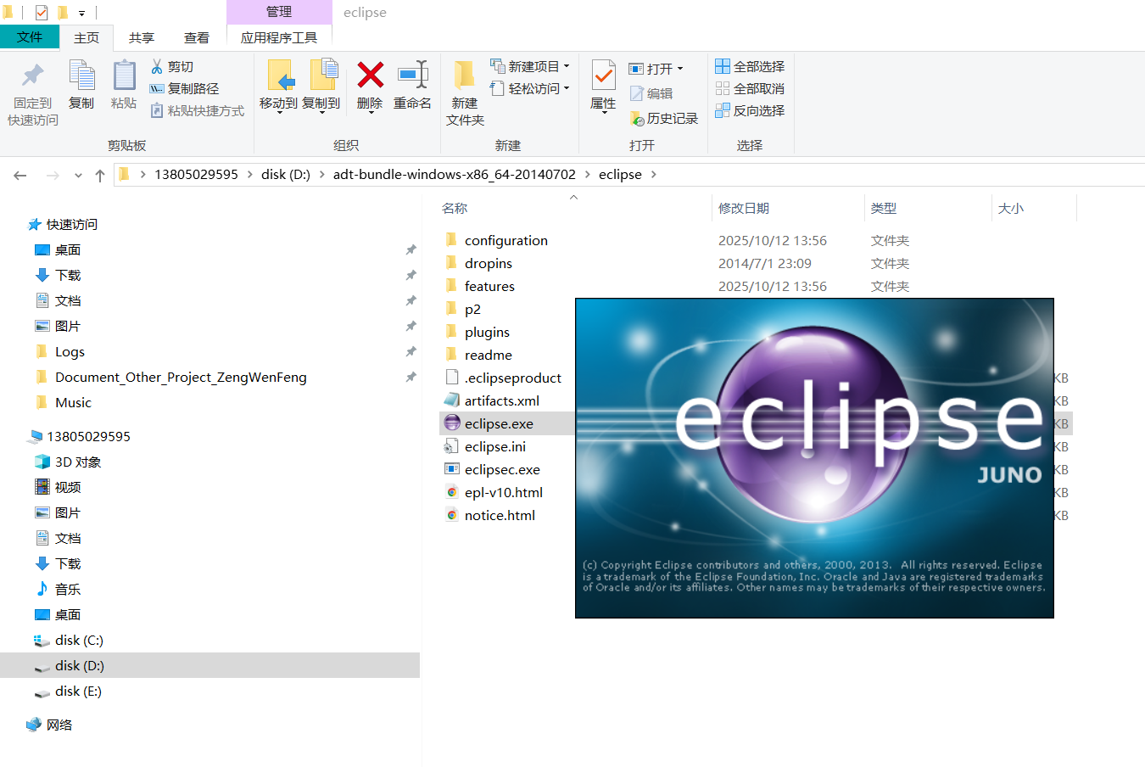Viewport: 1145px width, 767px height.
Task: Click Paste shortcut (粘贴快捷方式)
Action: [197, 110]
